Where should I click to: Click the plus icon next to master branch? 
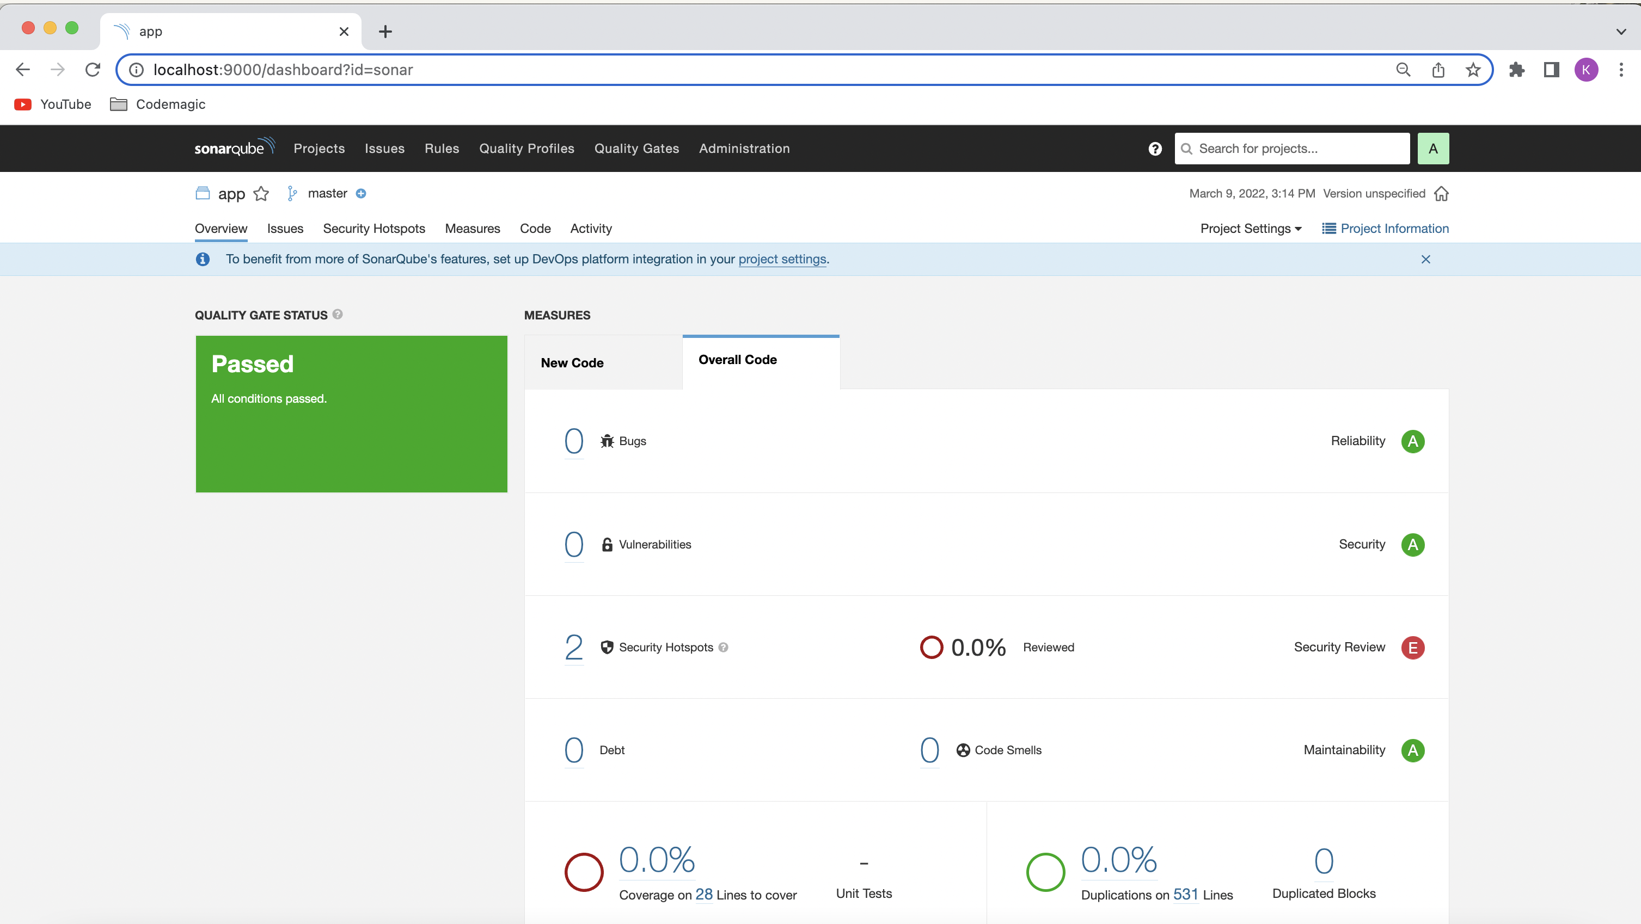[x=360, y=194]
